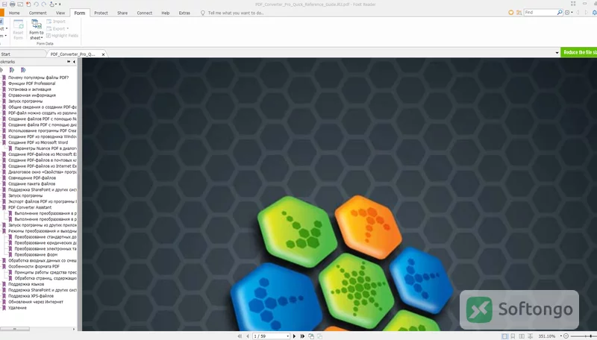Switch to the Protect ribbon tab
This screenshot has height=340, width=597.
(x=101, y=13)
